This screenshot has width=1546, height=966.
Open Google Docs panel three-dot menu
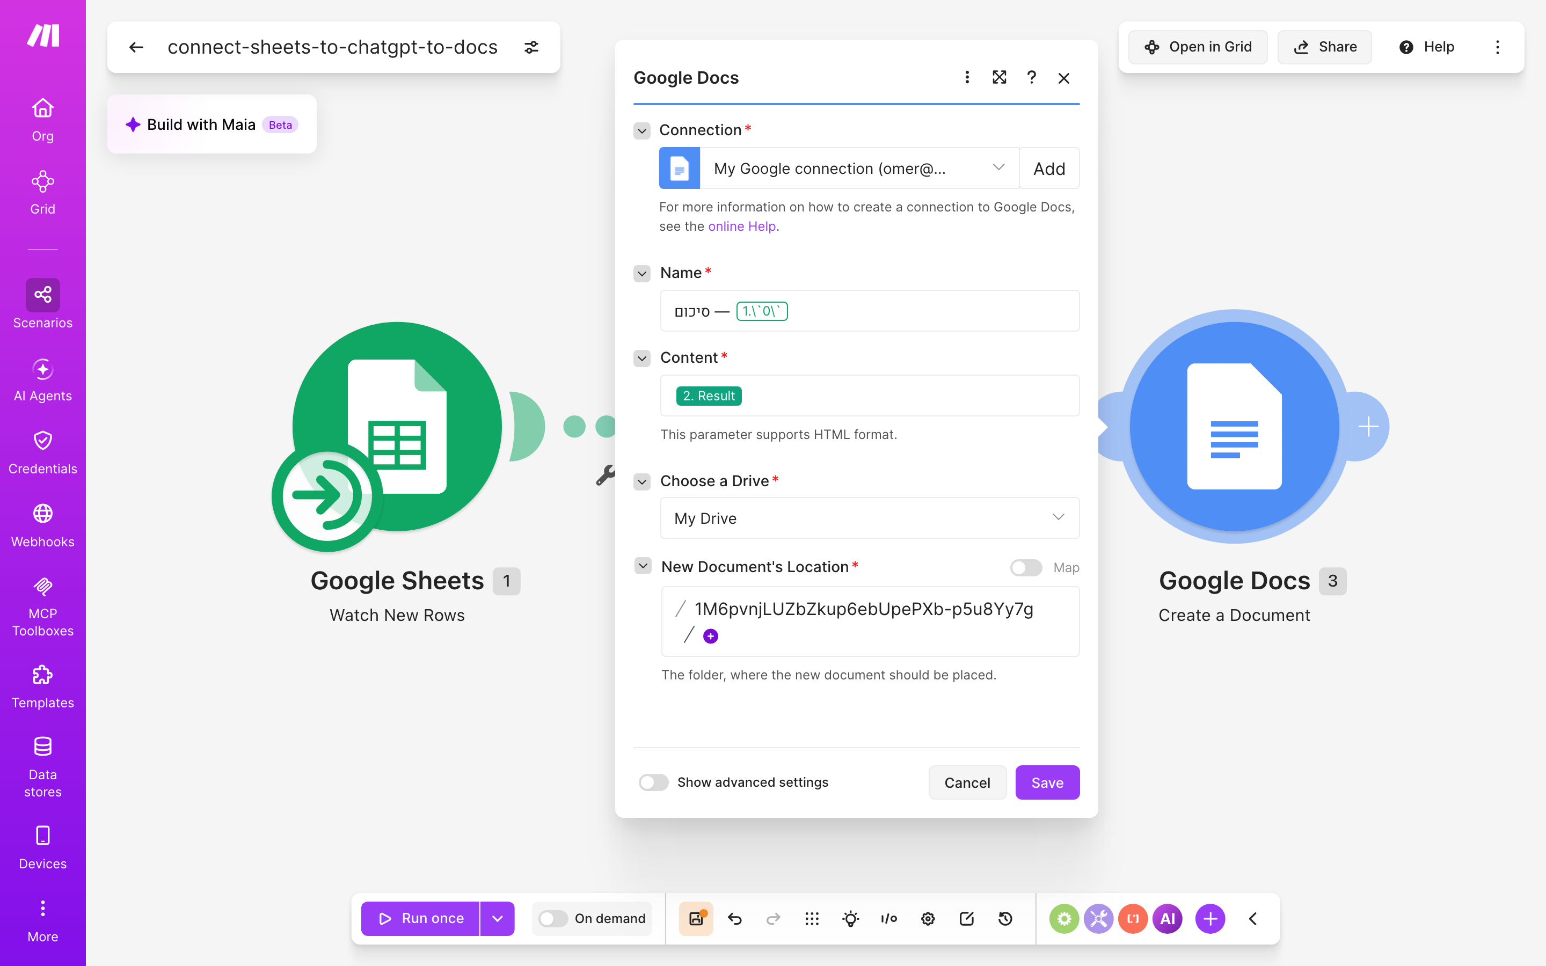pos(967,77)
